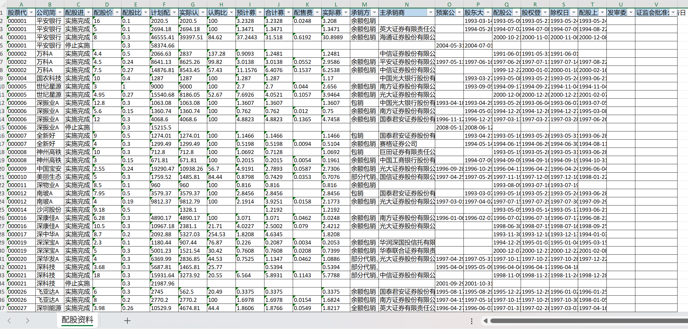688x329 pixels.
Task: Click the next sheet arrow icon
Action: click(27, 321)
